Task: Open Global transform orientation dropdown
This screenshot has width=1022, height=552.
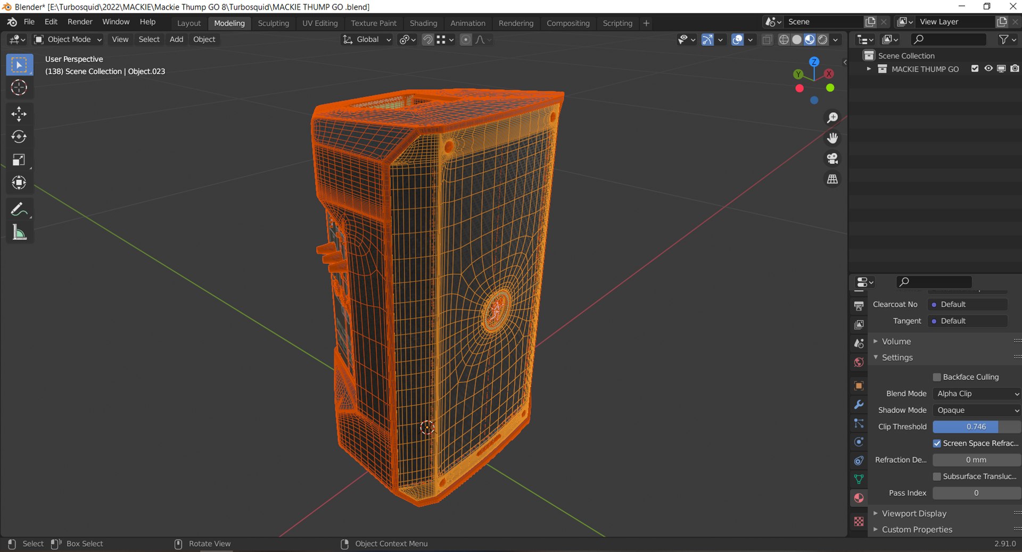Action: (367, 39)
